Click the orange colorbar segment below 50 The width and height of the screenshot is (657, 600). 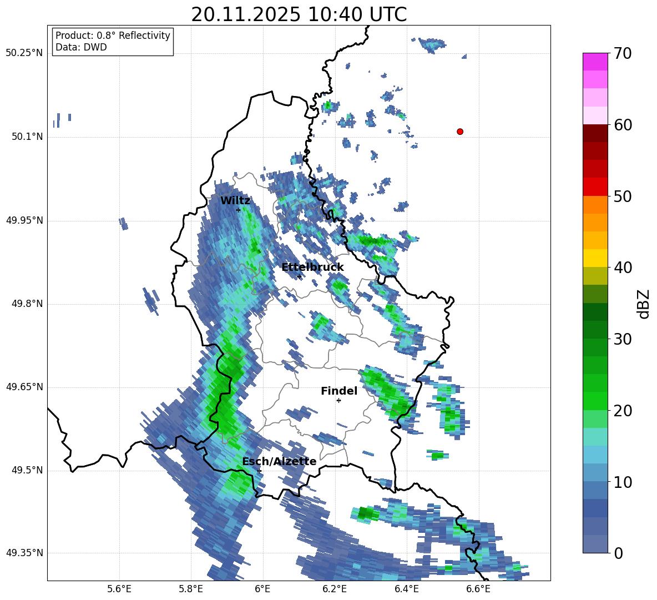[x=595, y=205]
